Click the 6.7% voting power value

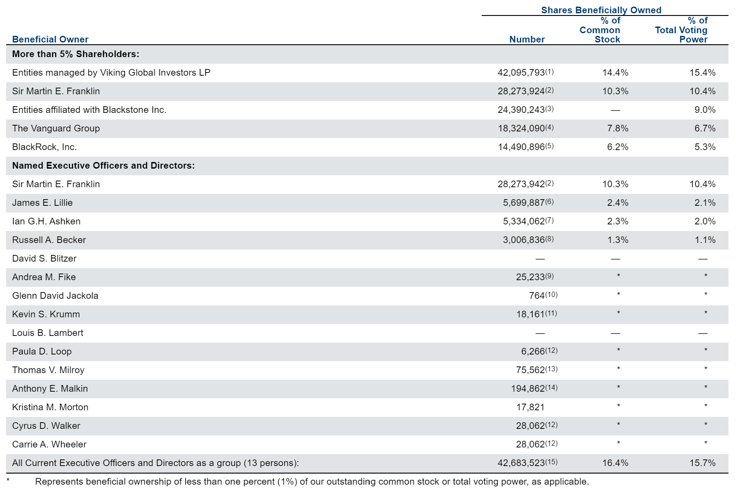pyautogui.click(x=705, y=128)
